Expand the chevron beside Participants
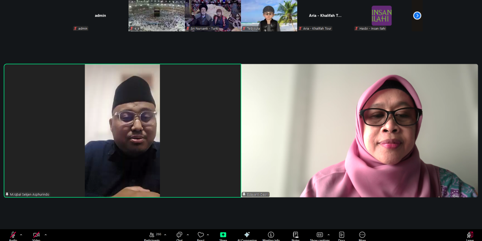Image resolution: width=482 pixels, height=241 pixels. pos(165,235)
